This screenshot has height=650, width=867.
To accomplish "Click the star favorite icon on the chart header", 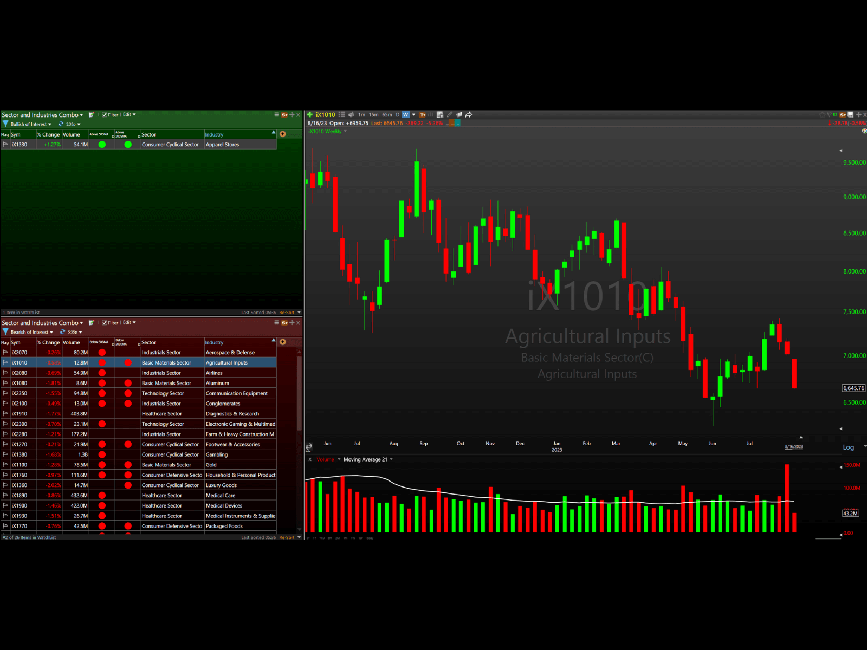I will click(823, 114).
